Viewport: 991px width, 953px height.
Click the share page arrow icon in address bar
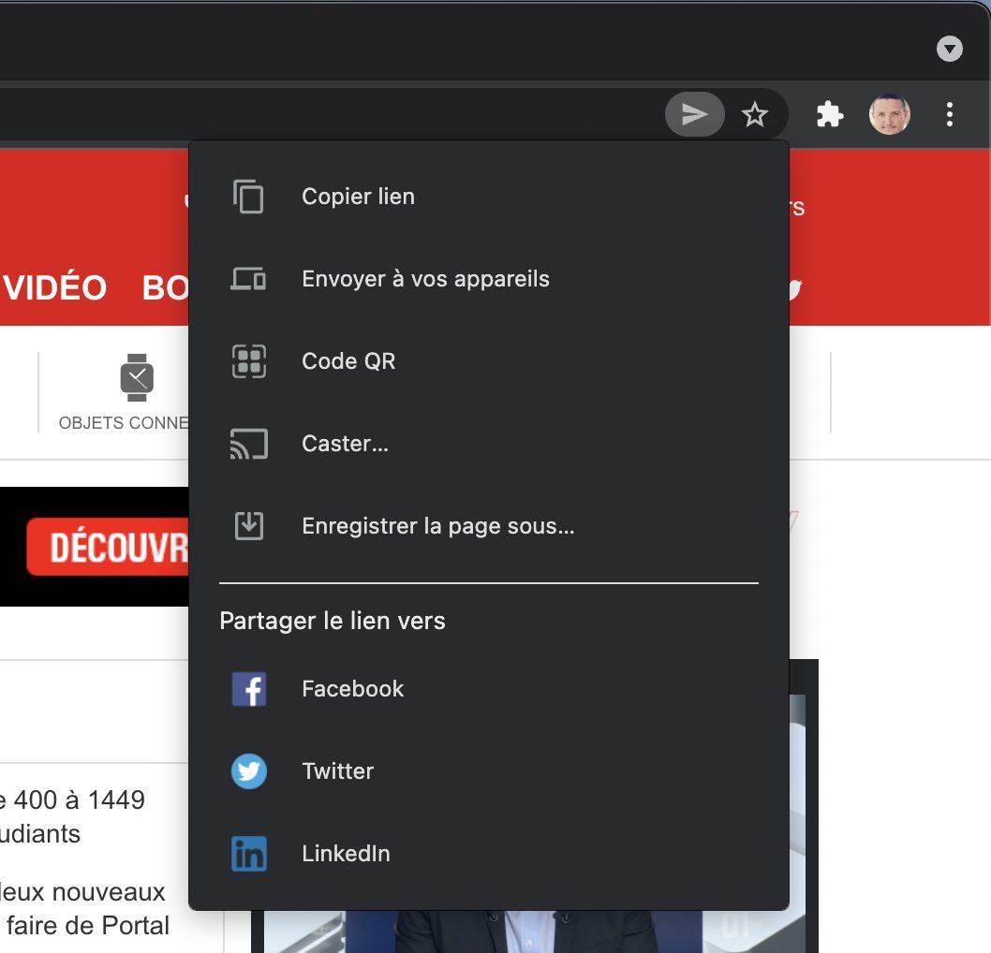tap(694, 115)
